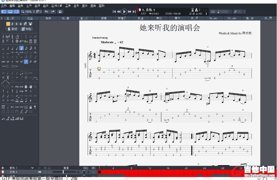Choose the eighth note duration
277x180 pixels.
coord(17,48)
